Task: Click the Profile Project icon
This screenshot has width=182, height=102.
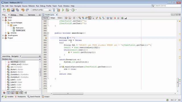Action: [73, 10]
